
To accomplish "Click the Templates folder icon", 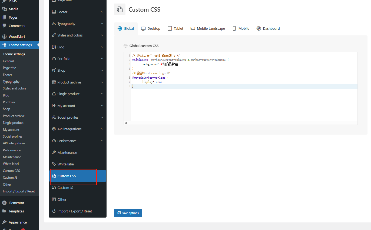I will [x=4, y=211].
